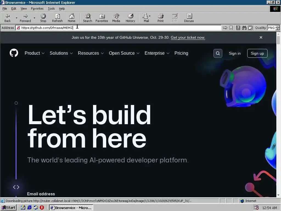Open the File menu
281x211 pixels.
pos(5,9)
